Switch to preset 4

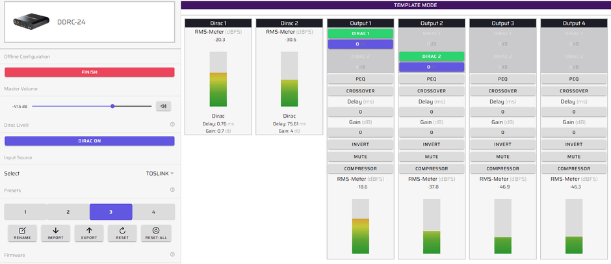(x=153, y=212)
